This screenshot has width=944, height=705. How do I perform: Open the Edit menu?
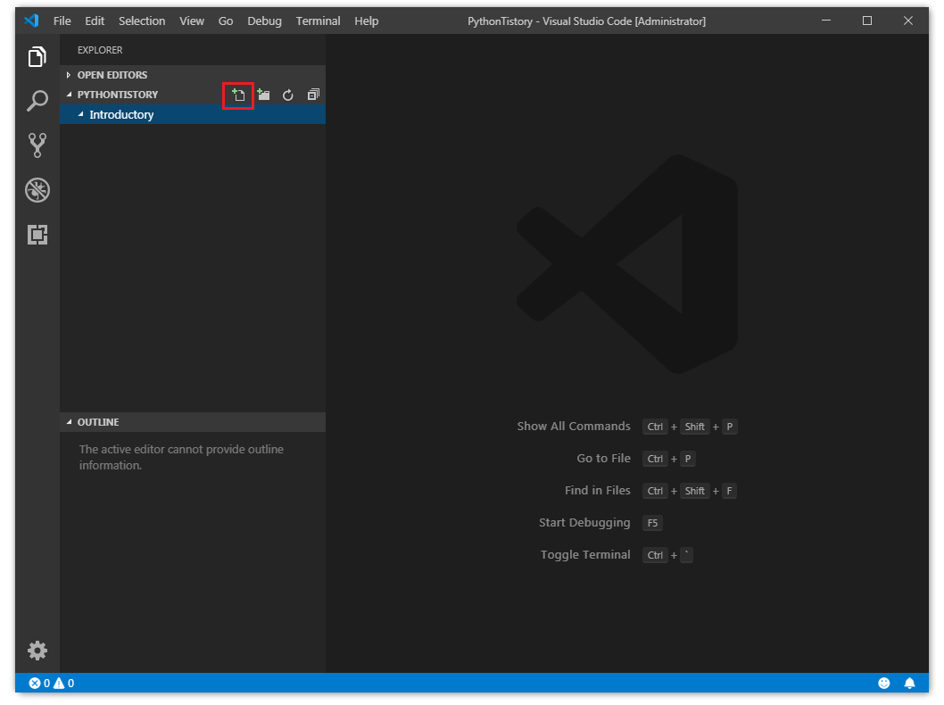[95, 21]
